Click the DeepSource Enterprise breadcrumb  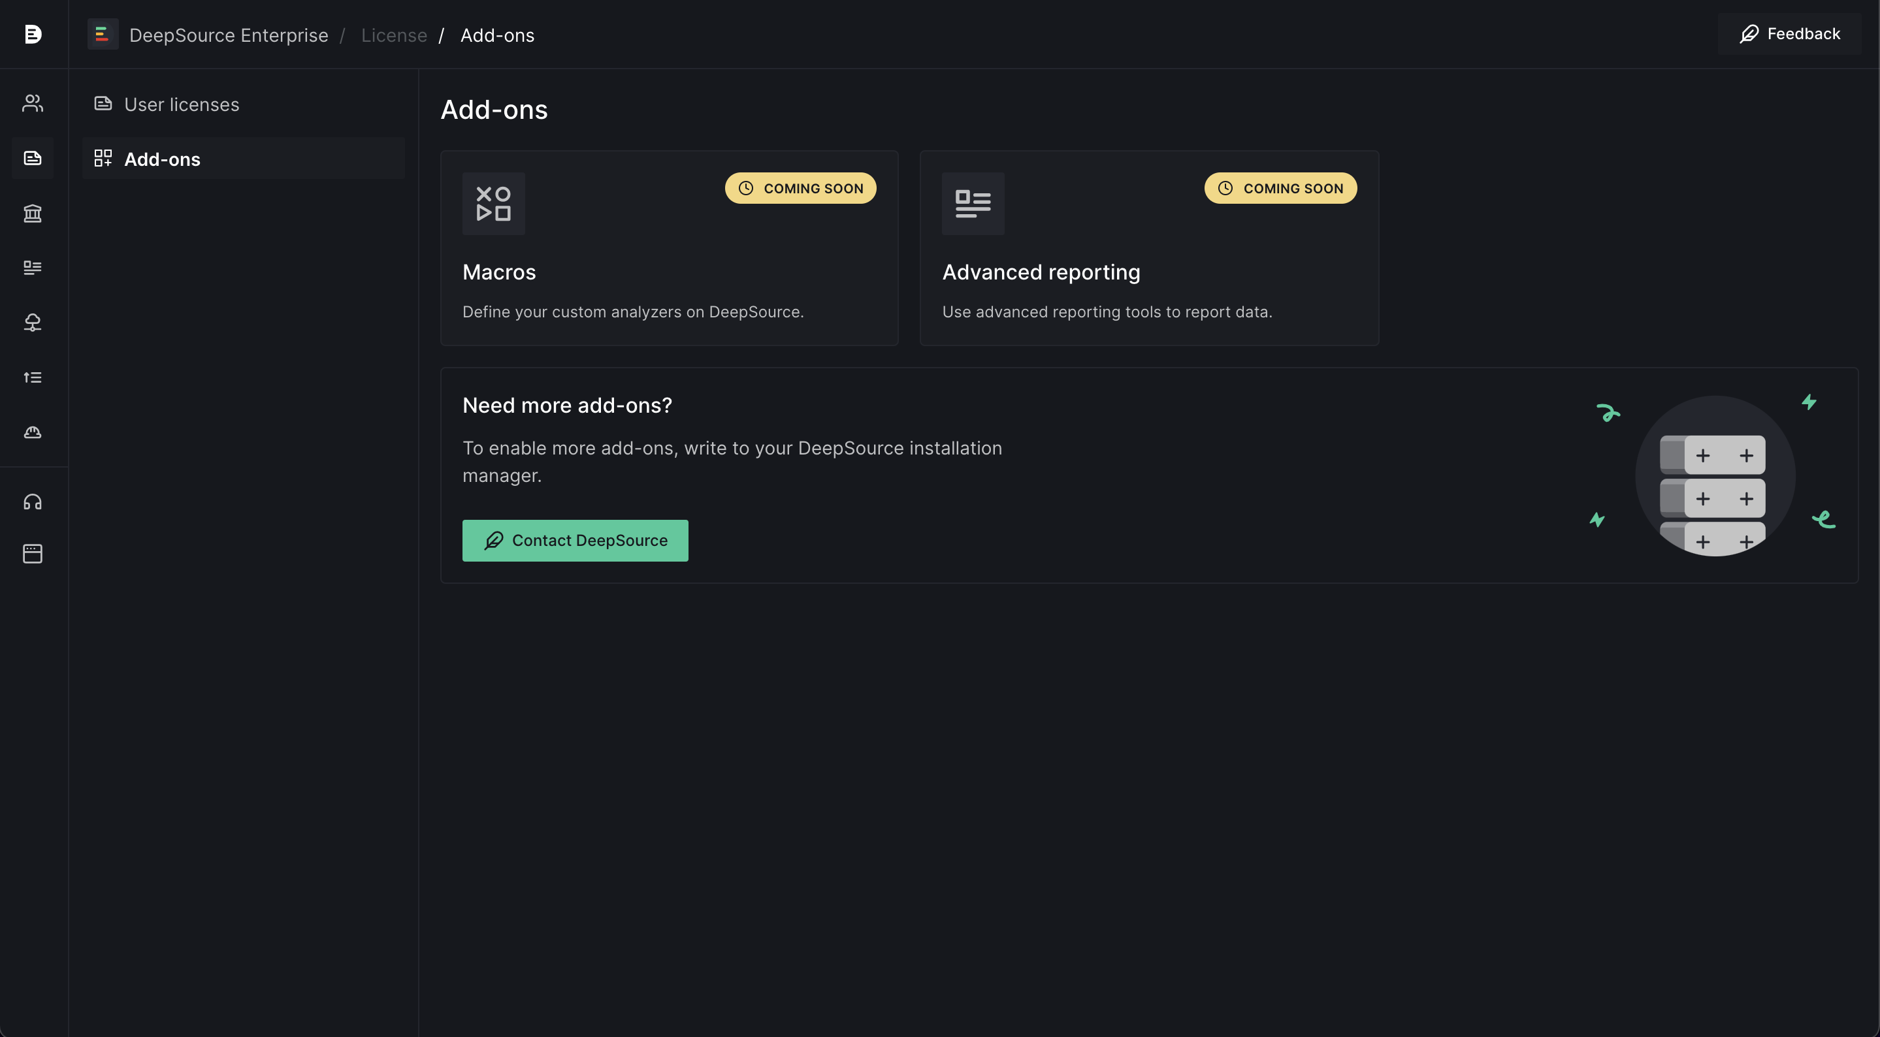coord(229,35)
